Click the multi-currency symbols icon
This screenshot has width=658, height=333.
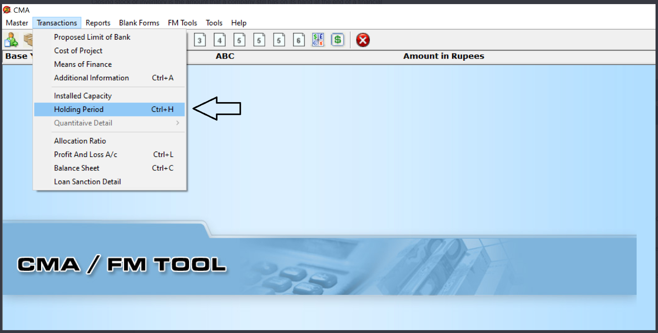(318, 40)
